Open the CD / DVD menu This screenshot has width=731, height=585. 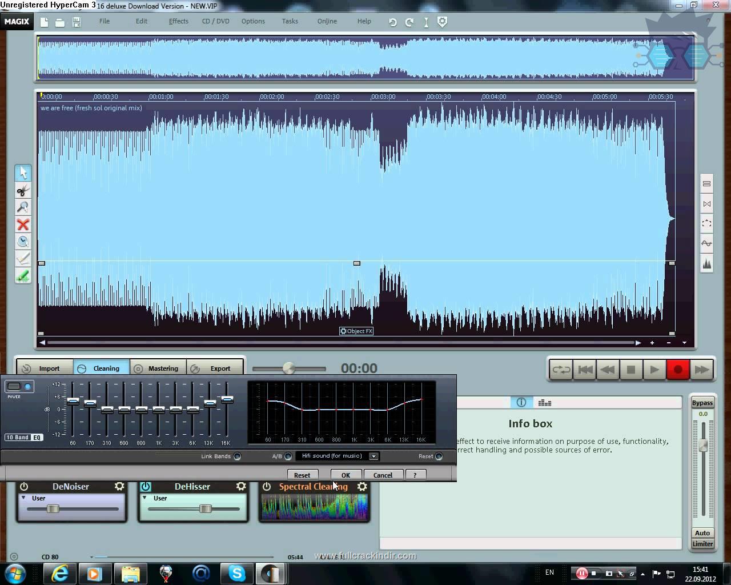216,21
